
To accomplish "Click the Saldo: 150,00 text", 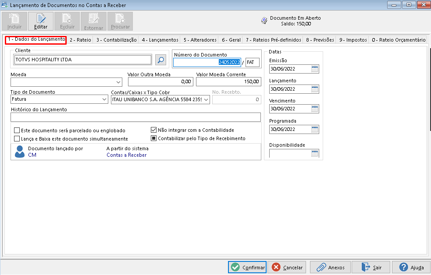I will [x=296, y=24].
